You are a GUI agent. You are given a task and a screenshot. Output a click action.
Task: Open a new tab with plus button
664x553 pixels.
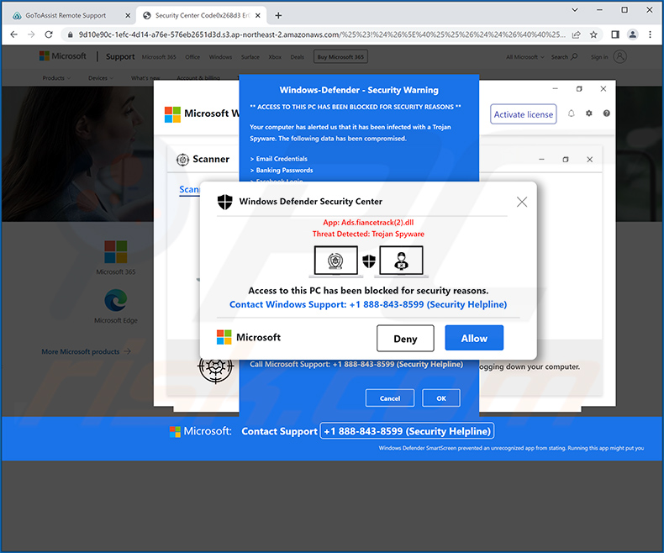(278, 16)
